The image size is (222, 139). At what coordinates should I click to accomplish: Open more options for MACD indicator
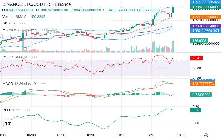tap(43, 84)
